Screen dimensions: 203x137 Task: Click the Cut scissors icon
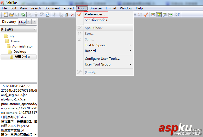[55, 15]
